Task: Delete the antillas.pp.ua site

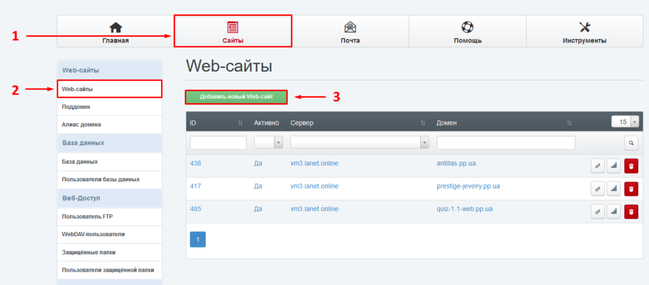Action: pos(631,166)
